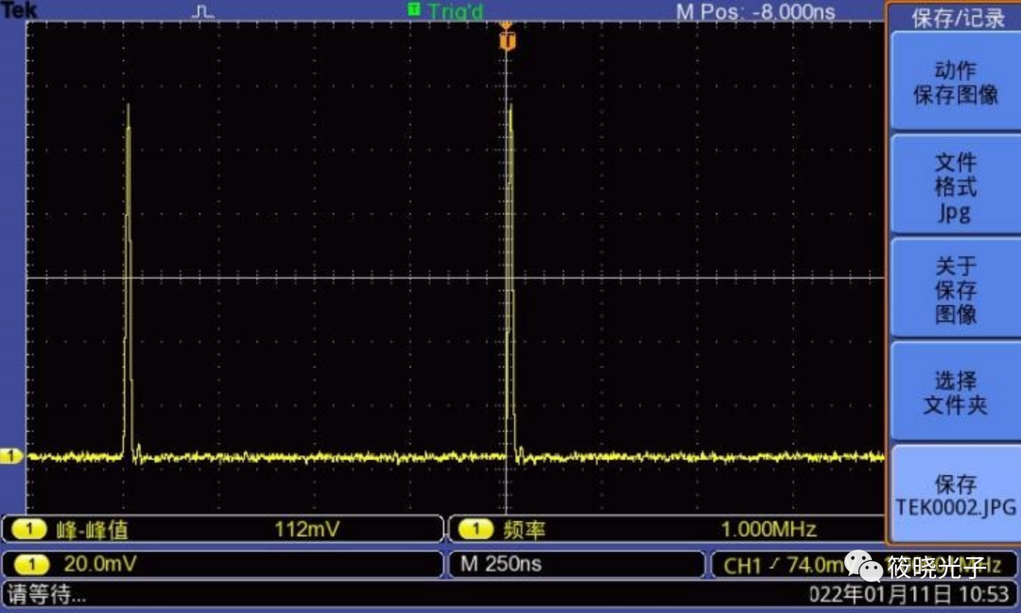
Task: Click the WeChat logo watermark icon
Action: click(864, 566)
